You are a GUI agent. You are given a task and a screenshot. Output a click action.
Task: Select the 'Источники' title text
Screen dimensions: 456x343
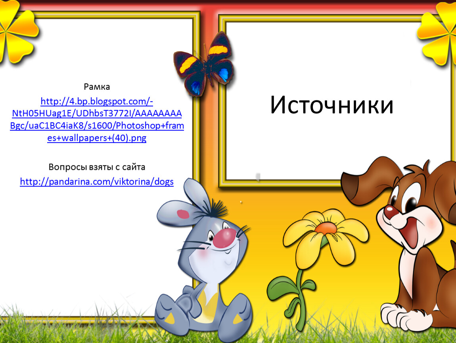coord(331,106)
